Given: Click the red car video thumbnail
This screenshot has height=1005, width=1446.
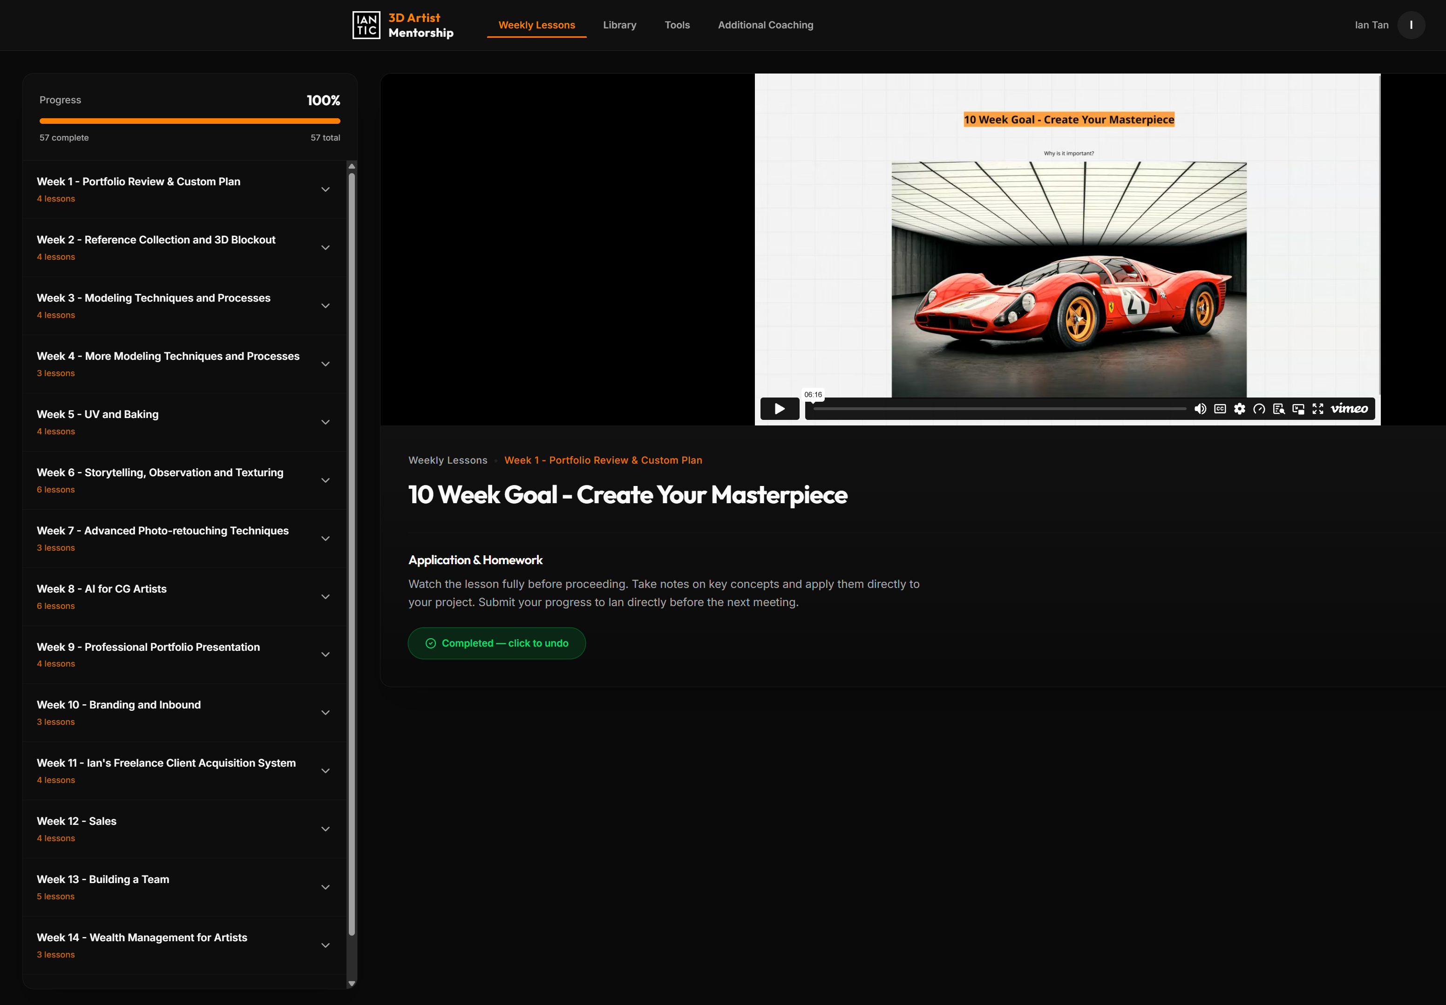Looking at the screenshot, I should click(1069, 280).
